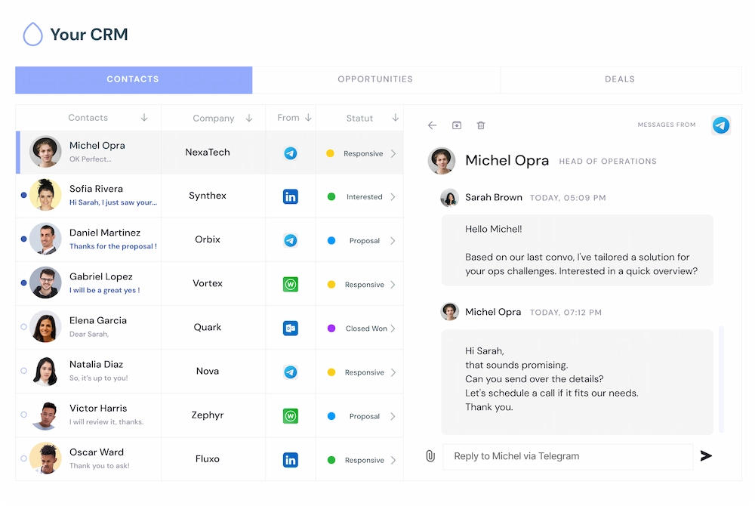Open Natalia Diaz's contact name
755x506 pixels.
[96, 365]
